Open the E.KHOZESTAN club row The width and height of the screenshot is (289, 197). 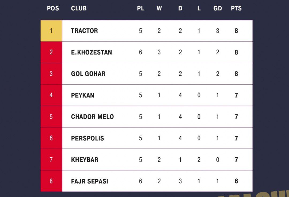click(x=92, y=52)
